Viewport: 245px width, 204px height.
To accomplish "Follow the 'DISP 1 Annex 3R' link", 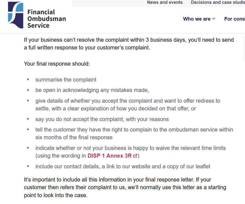I will (110, 156).
